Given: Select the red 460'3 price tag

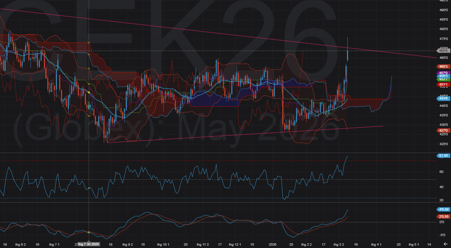Looking at the screenshot, I should (443, 67).
